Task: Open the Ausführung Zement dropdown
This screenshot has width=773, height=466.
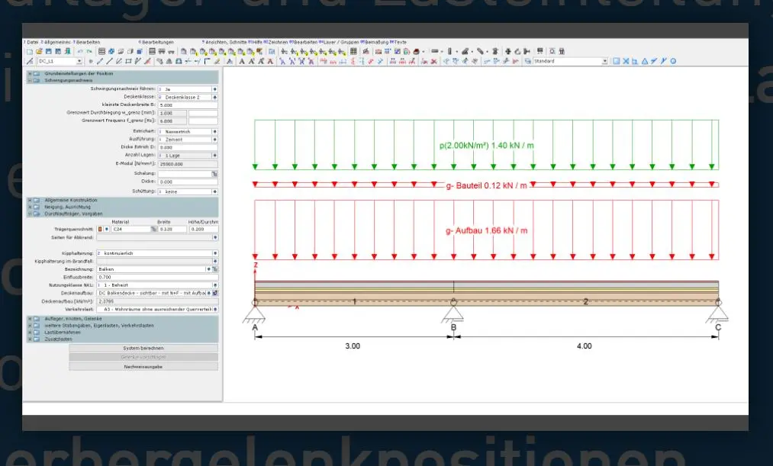Action: tap(214, 140)
